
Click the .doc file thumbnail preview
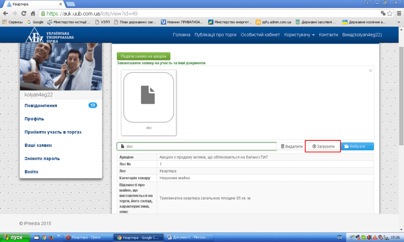coord(149,97)
